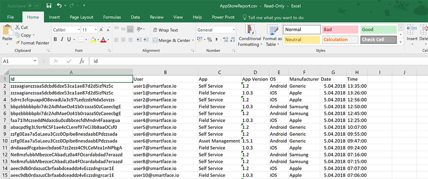Click the Undo arrow icon
This screenshot has width=428, height=179.
click(59, 6)
